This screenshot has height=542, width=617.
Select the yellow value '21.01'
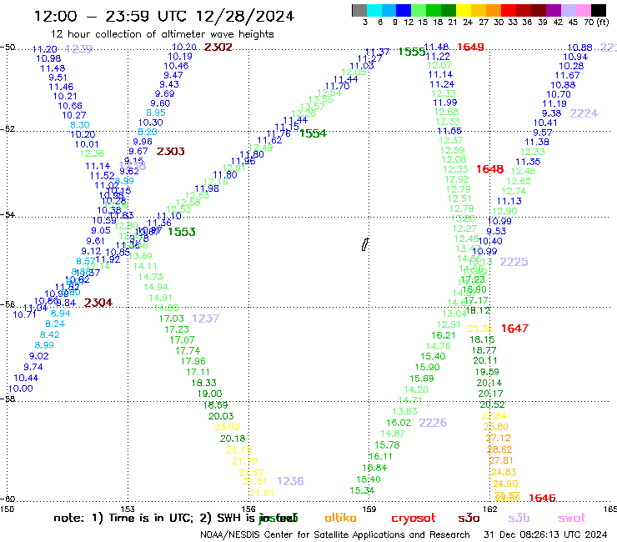[262, 493]
